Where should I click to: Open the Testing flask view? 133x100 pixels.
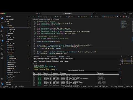[2, 44]
